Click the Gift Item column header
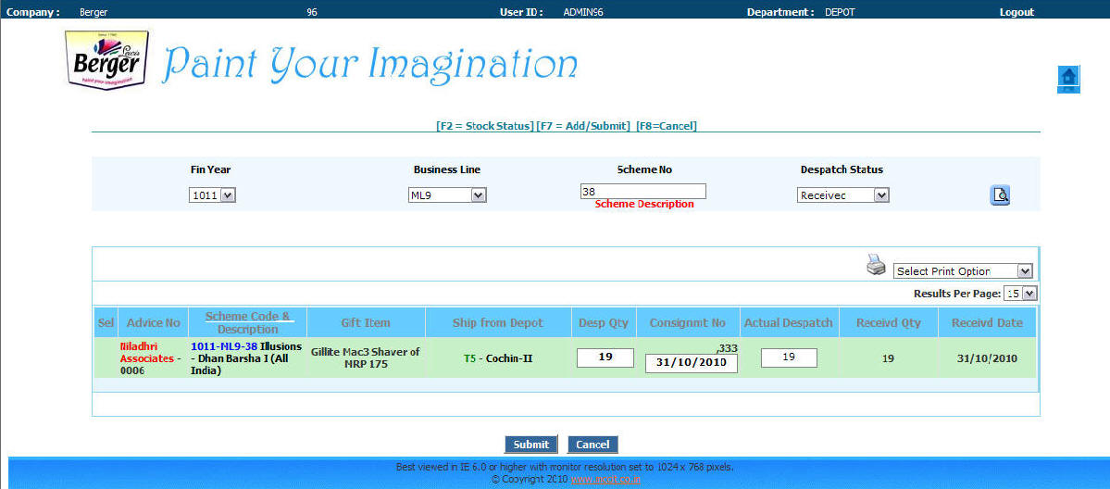The width and height of the screenshot is (1110, 489). (366, 322)
